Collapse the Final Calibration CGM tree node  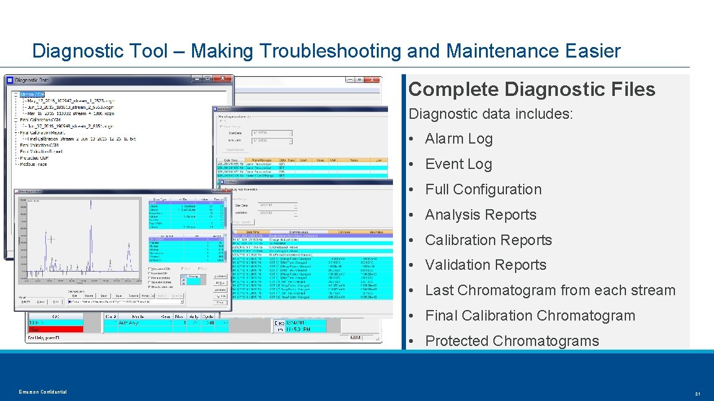(16, 120)
